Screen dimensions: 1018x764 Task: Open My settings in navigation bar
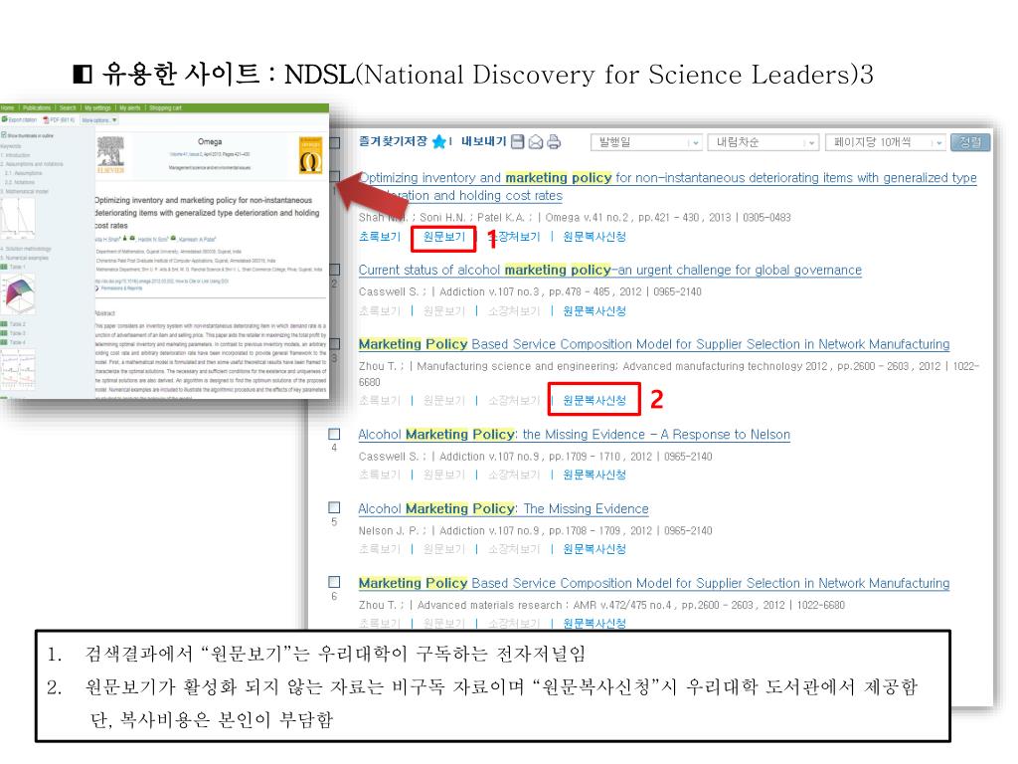pos(97,107)
